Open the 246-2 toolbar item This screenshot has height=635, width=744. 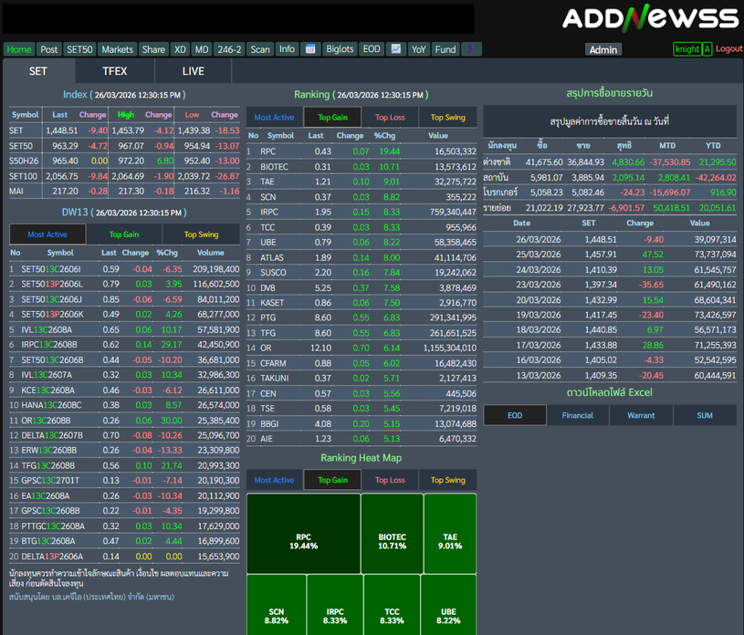pyautogui.click(x=229, y=49)
